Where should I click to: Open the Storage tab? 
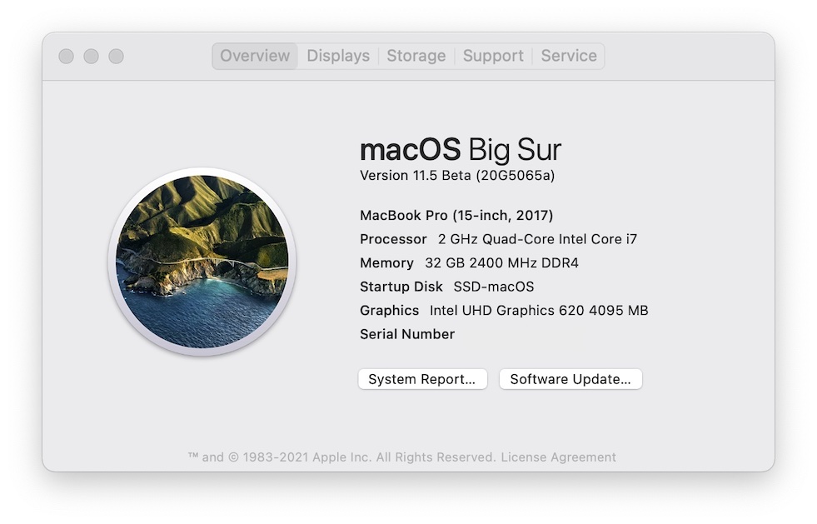[416, 56]
